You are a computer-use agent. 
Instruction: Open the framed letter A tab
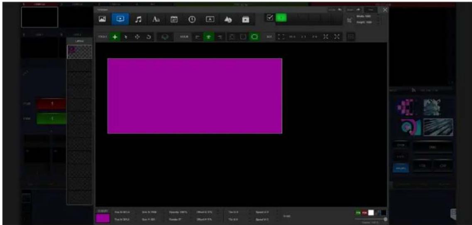210,19
